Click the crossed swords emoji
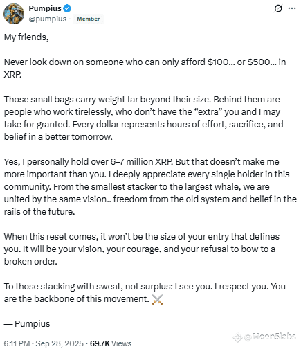The image size is (301, 349). point(157,299)
